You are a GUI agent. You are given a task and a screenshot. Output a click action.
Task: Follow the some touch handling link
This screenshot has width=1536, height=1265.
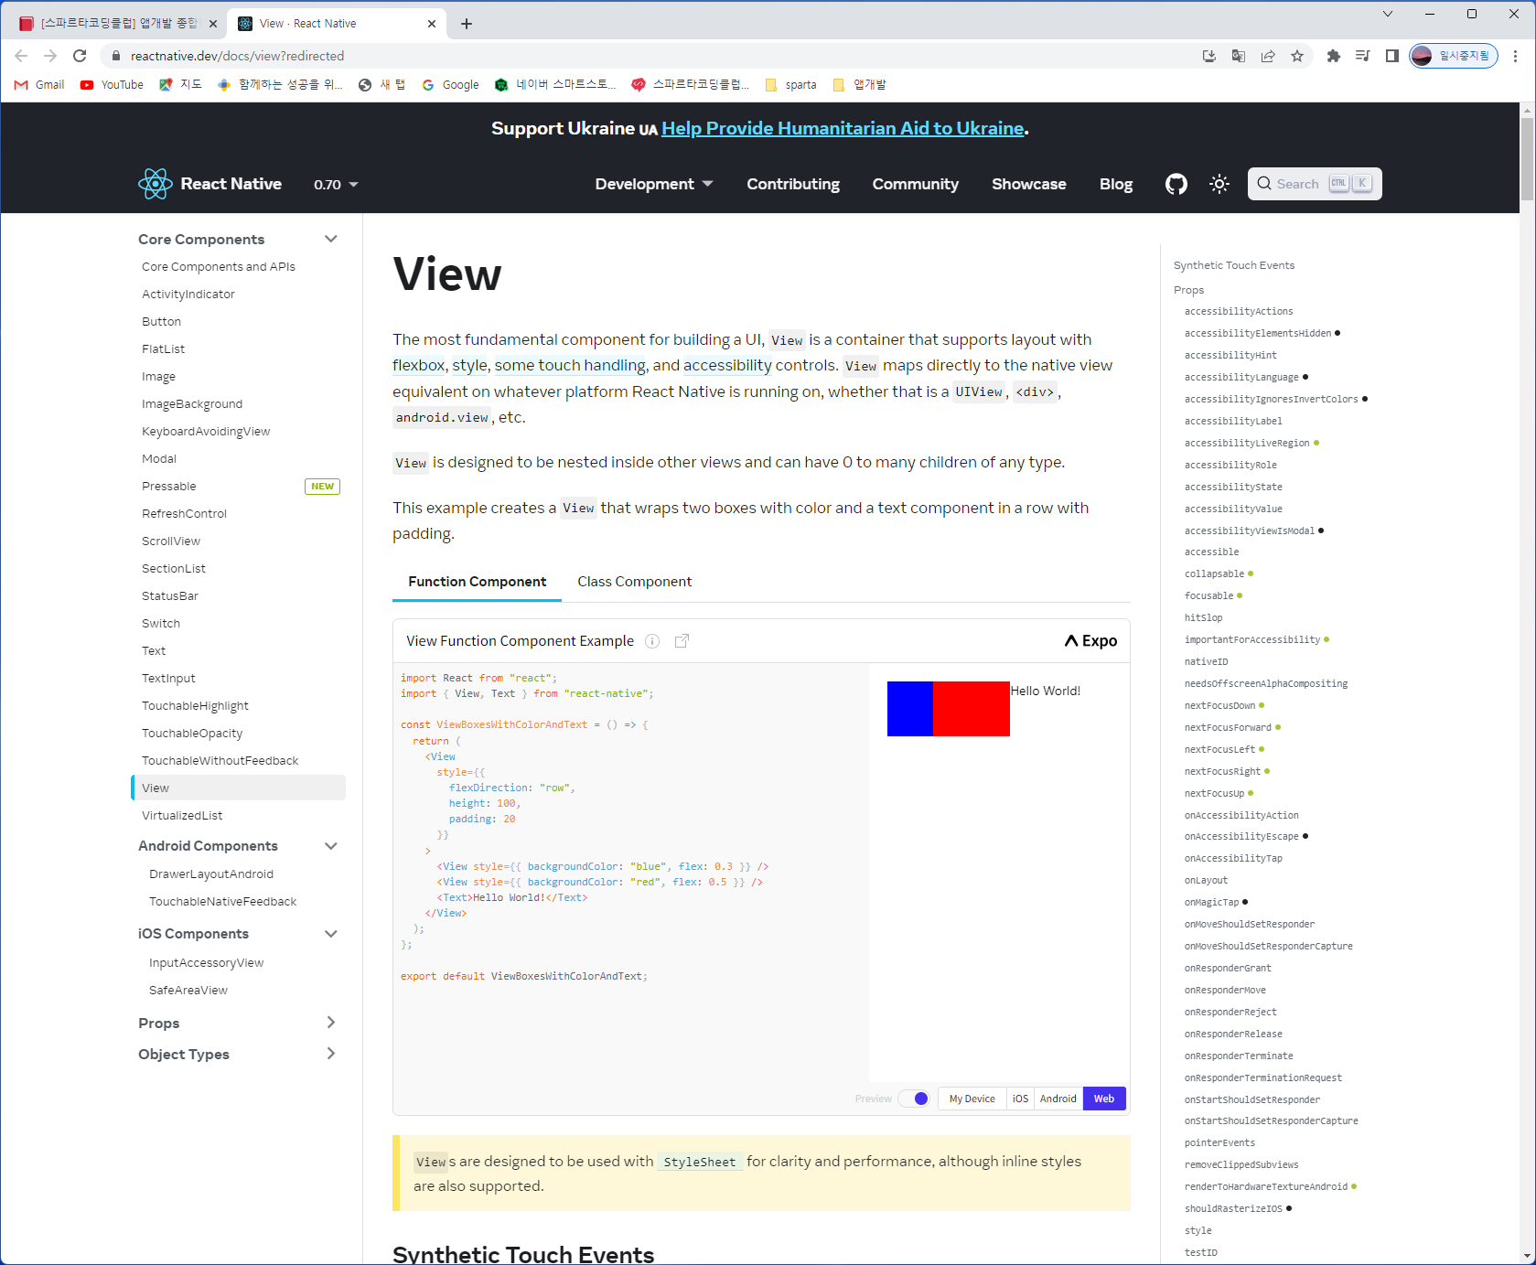click(571, 366)
